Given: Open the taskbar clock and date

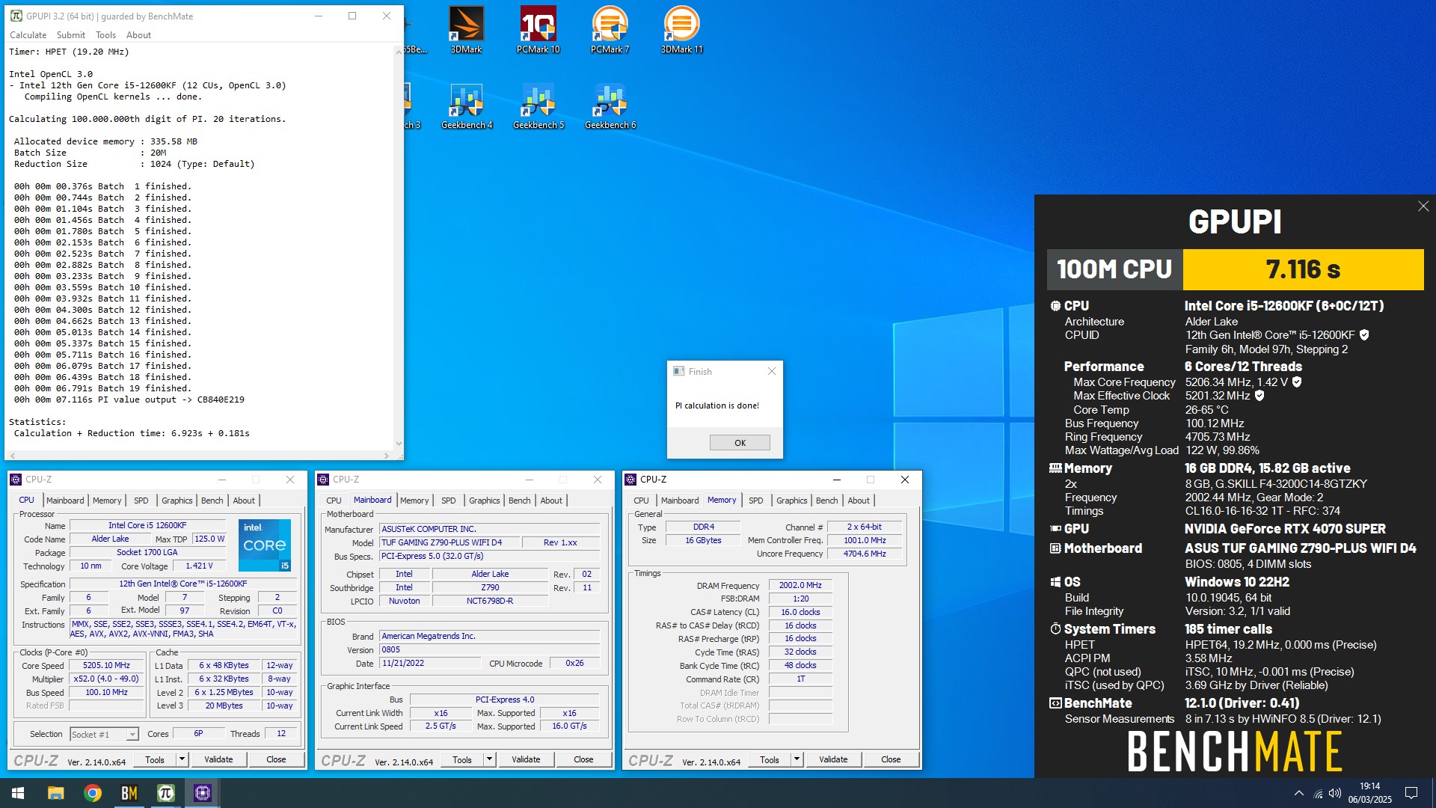Looking at the screenshot, I should (1369, 793).
